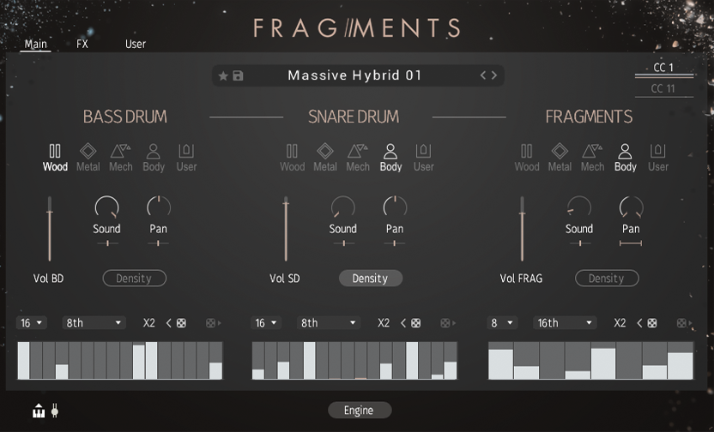Image resolution: width=714 pixels, height=432 pixels.
Task: Save preset with the floppy disk icon
Action: pos(238,76)
